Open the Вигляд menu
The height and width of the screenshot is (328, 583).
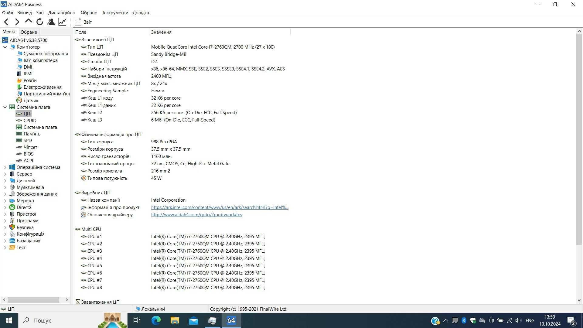(x=25, y=13)
